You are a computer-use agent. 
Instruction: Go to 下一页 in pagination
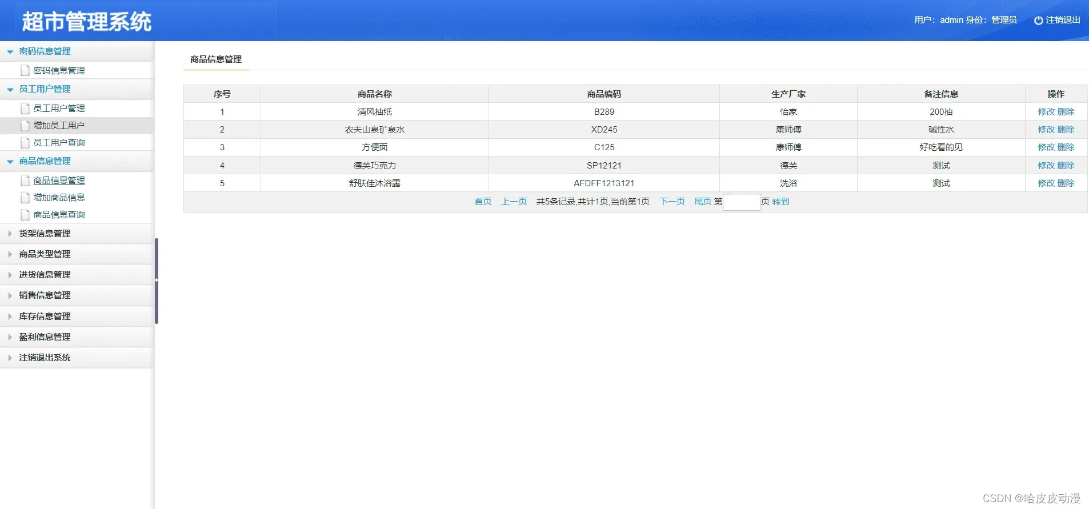(672, 201)
